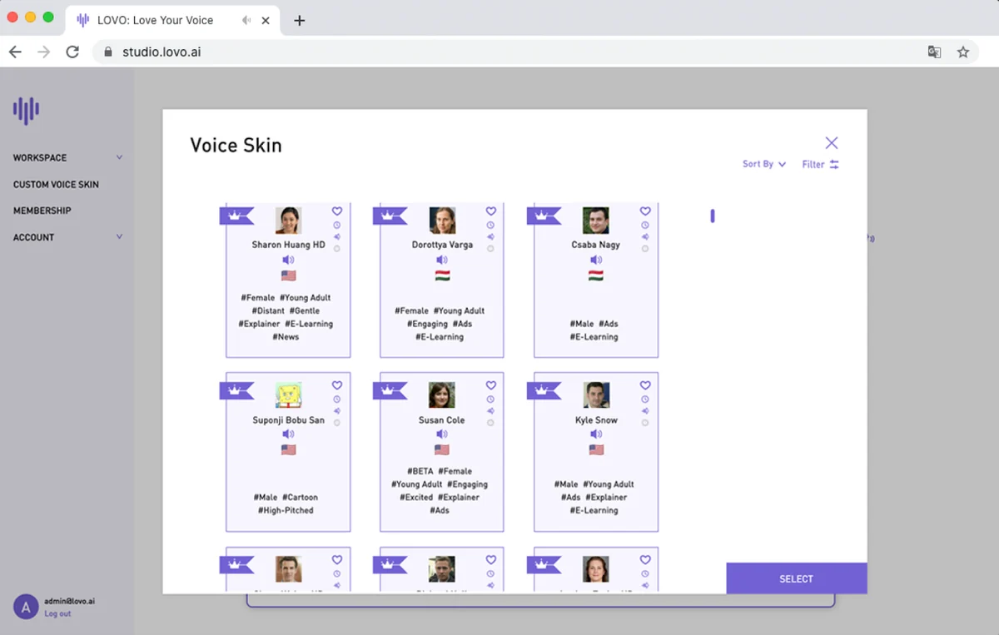Open a new browser tab

click(x=300, y=20)
